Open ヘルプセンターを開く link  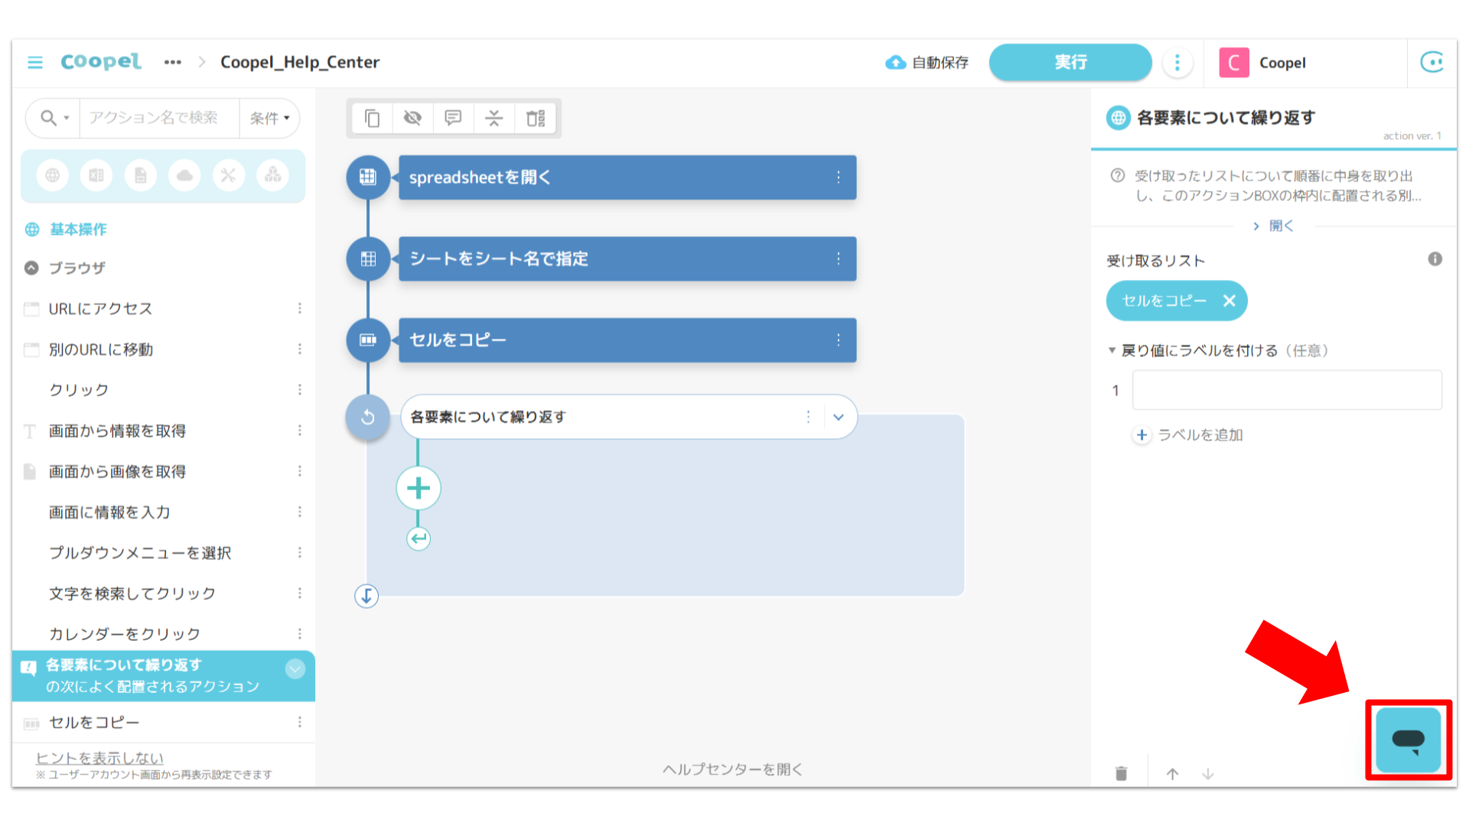(732, 769)
